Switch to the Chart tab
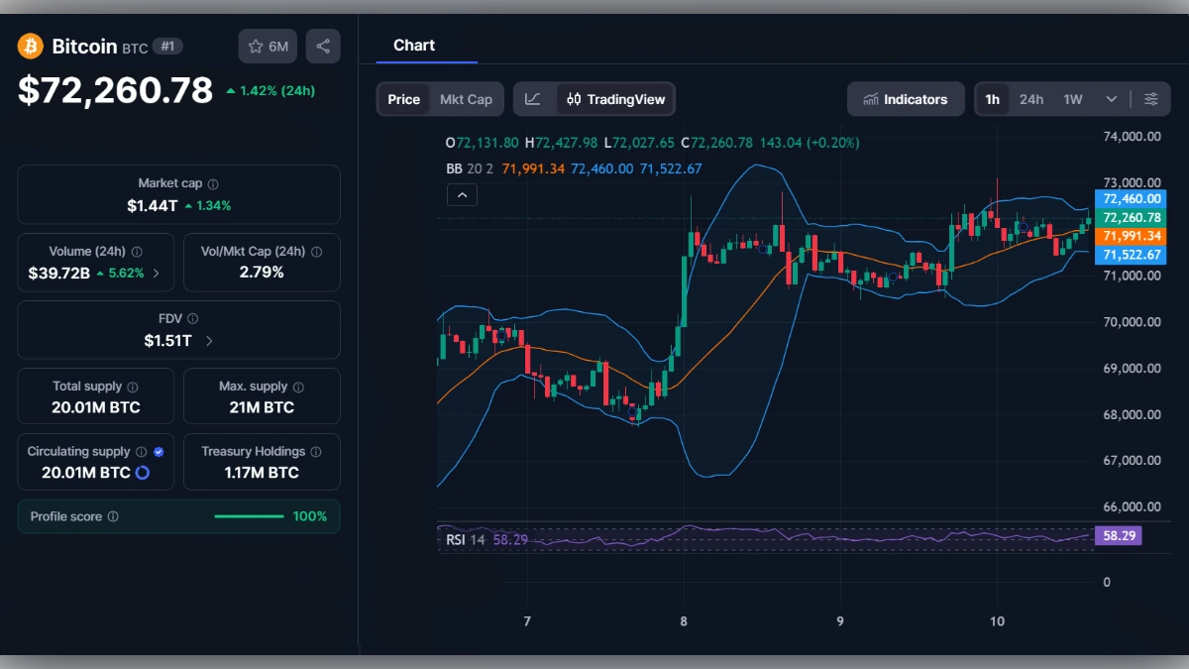Screen dimensions: 1189x669 point(415,45)
